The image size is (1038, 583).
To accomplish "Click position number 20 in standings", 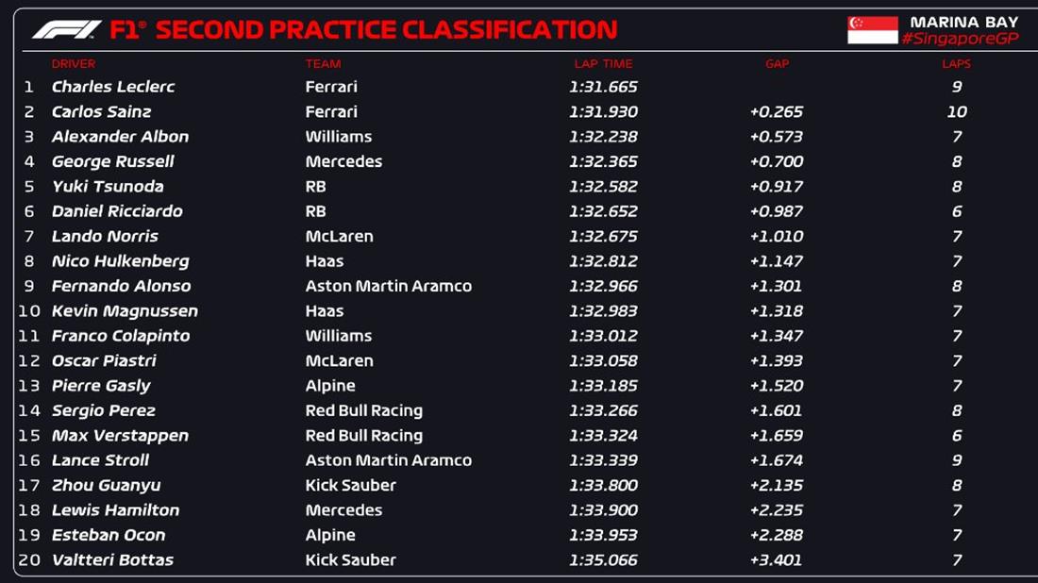I will tap(30, 560).
